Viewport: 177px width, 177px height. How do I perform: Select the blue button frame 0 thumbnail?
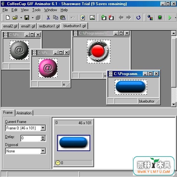74,143
